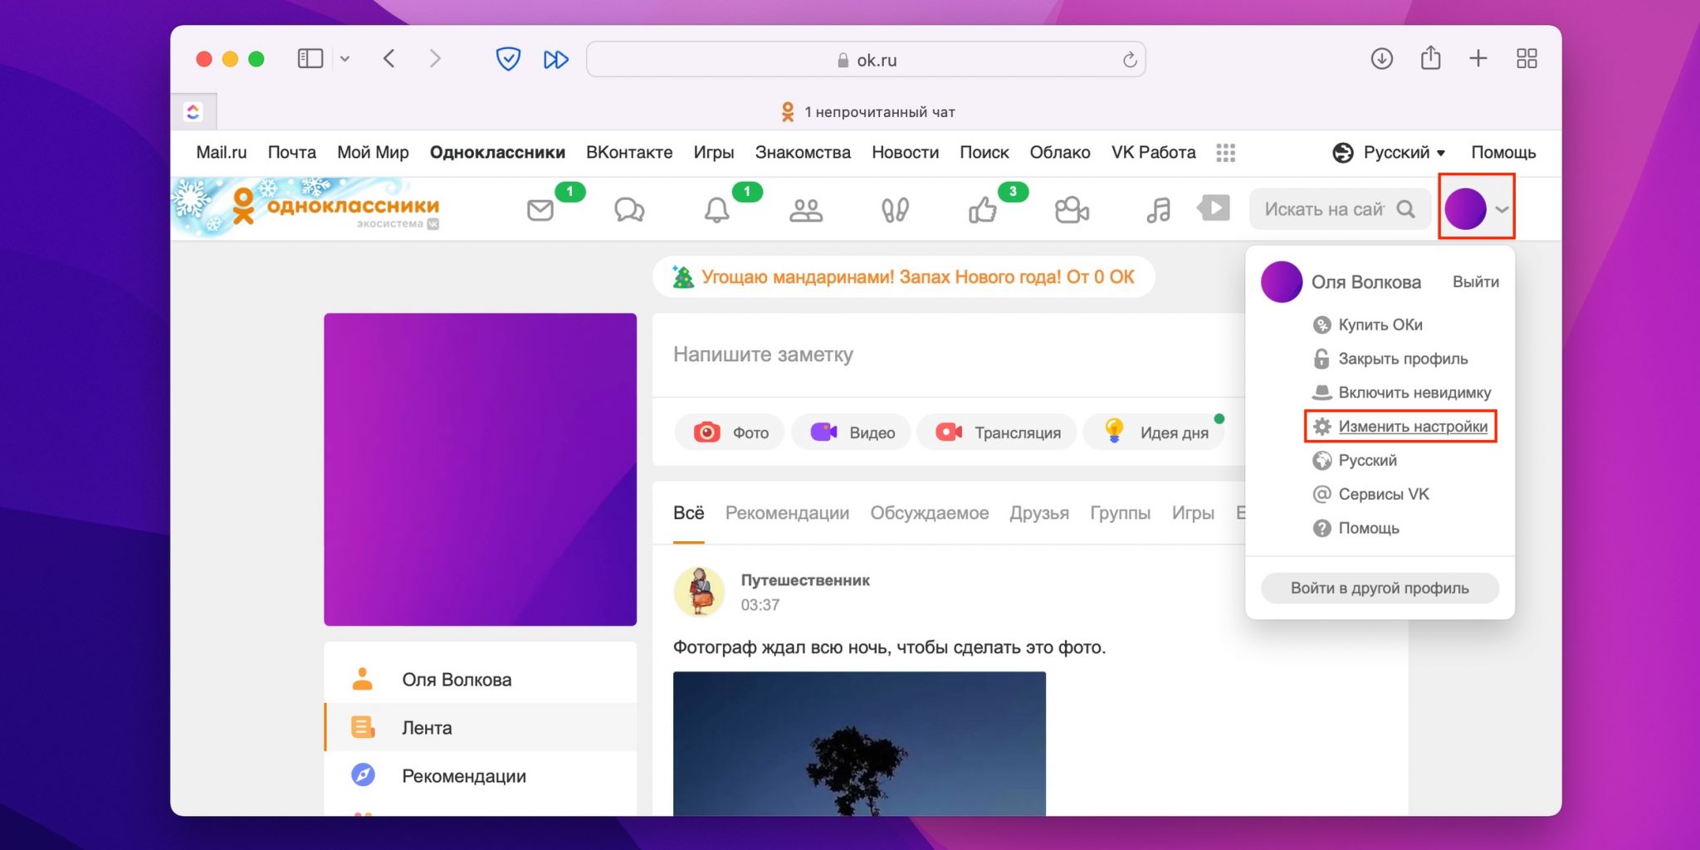Click the lightbulb Идея дня button
1700x850 pixels.
tap(1155, 432)
